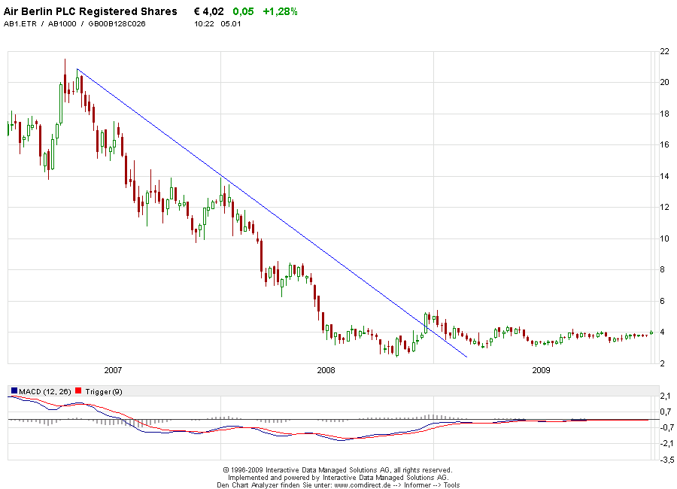Click the www.comdirect.de footer reference
This screenshot has height=489, width=677.
click(363, 485)
